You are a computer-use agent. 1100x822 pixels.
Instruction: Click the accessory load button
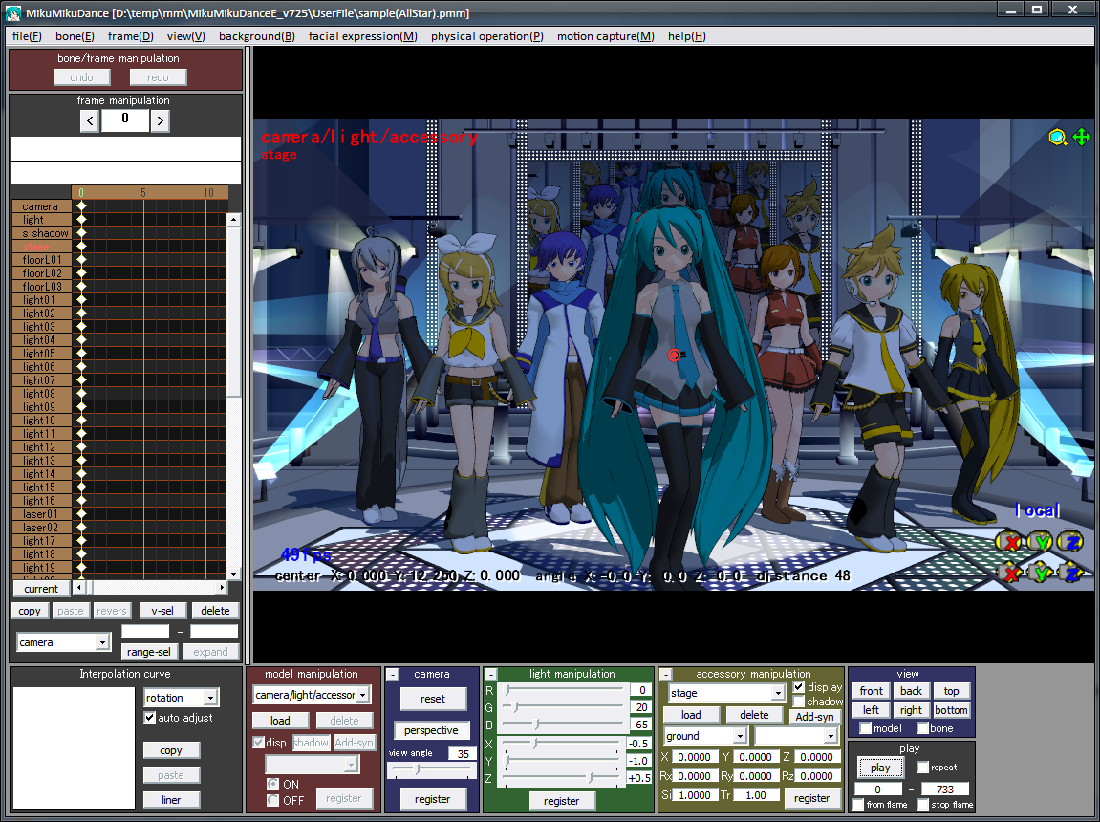click(x=691, y=715)
